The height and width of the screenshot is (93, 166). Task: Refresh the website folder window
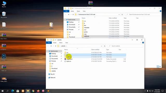pyautogui.click(x=105, y=46)
